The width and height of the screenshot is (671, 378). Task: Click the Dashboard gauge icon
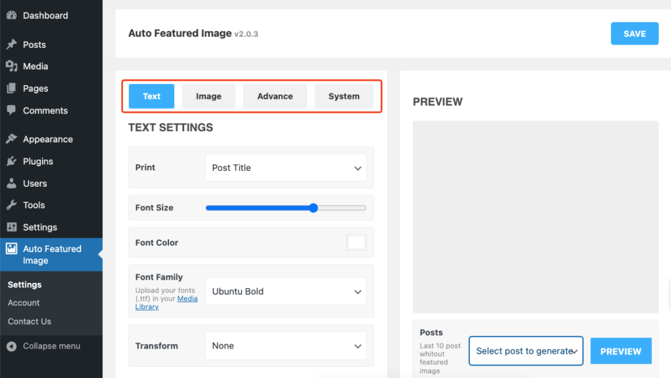point(12,15)
